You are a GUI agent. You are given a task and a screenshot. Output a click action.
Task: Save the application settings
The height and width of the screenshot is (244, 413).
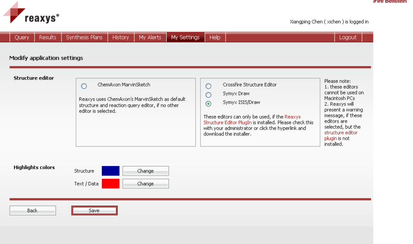point(94,210)
